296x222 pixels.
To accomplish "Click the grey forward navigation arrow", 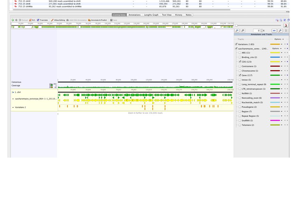I will (16, 20).
